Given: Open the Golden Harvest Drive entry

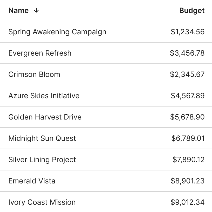Looking at the screenshot, I should tap(45, 117).
